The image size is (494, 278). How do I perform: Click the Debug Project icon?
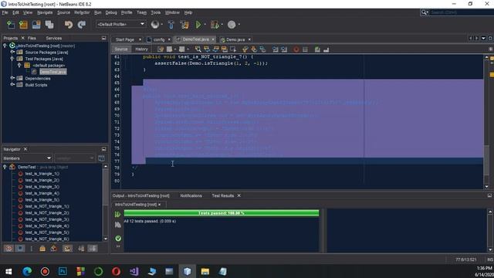pos(215,25)
